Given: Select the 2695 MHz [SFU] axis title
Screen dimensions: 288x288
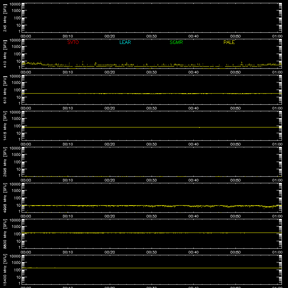Looking at the screenshot, I should [5, 162].
